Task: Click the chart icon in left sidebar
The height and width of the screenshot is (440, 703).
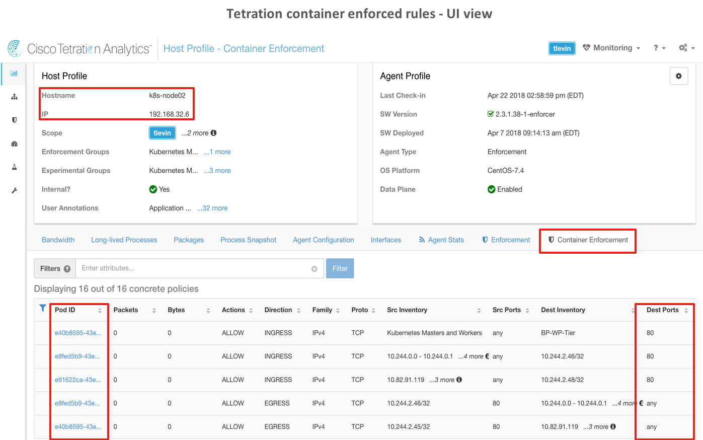Action: pos(14,73)
